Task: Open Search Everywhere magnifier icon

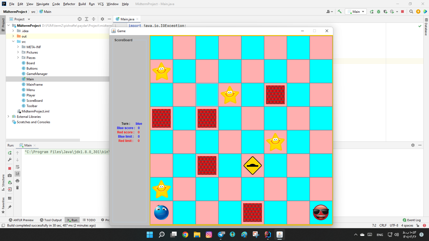Action: (x=411, y=12)
